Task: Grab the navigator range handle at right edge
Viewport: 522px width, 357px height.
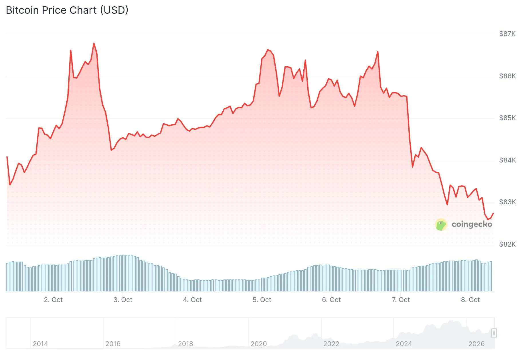Action: pos(494,333)
